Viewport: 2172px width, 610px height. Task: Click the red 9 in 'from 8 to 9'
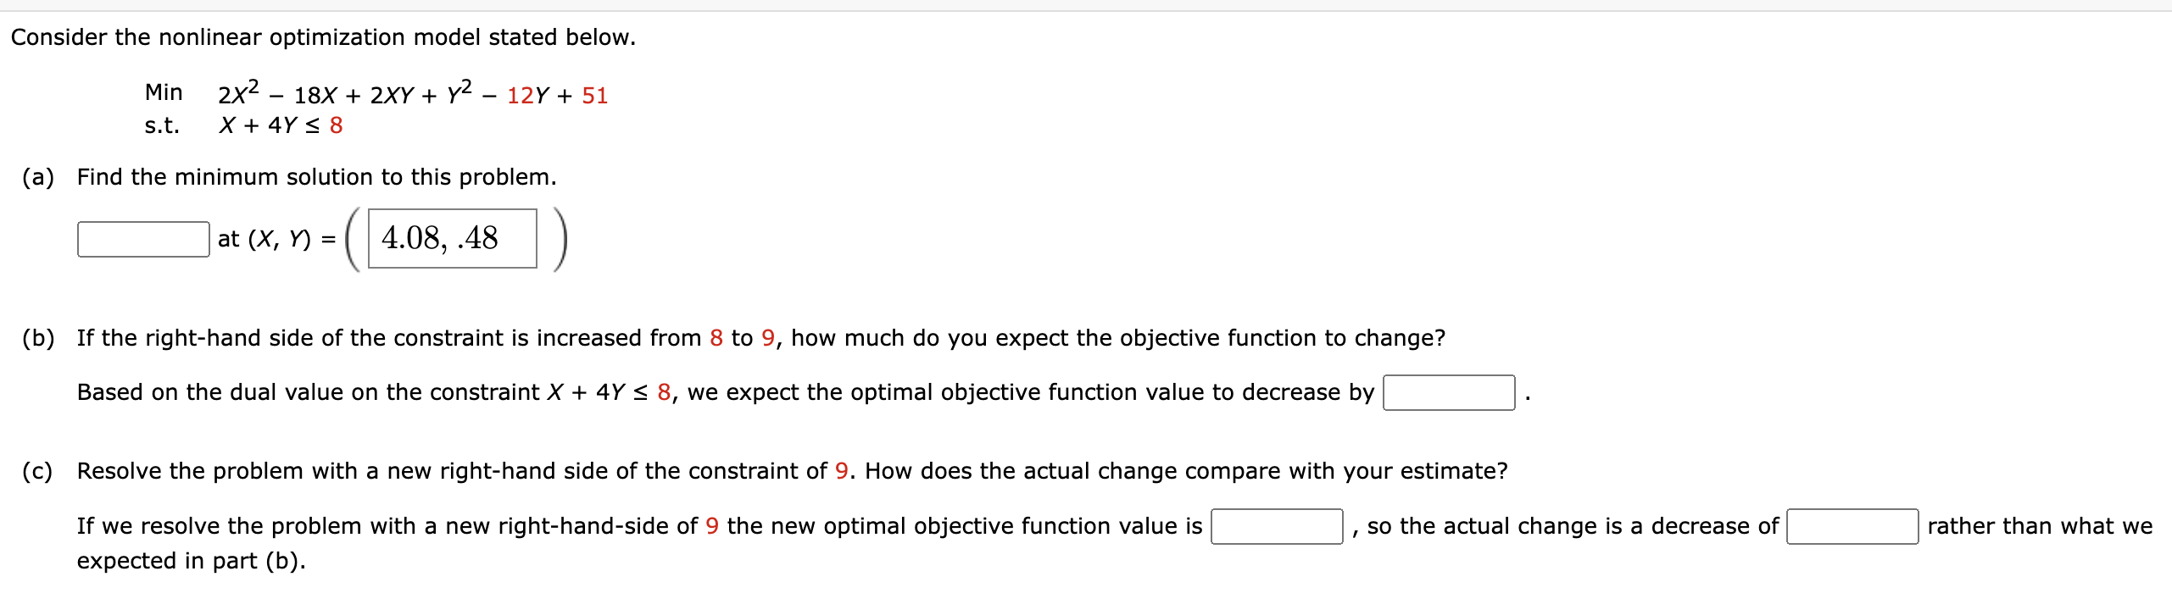pyautogui.click(x=768, y=338)
